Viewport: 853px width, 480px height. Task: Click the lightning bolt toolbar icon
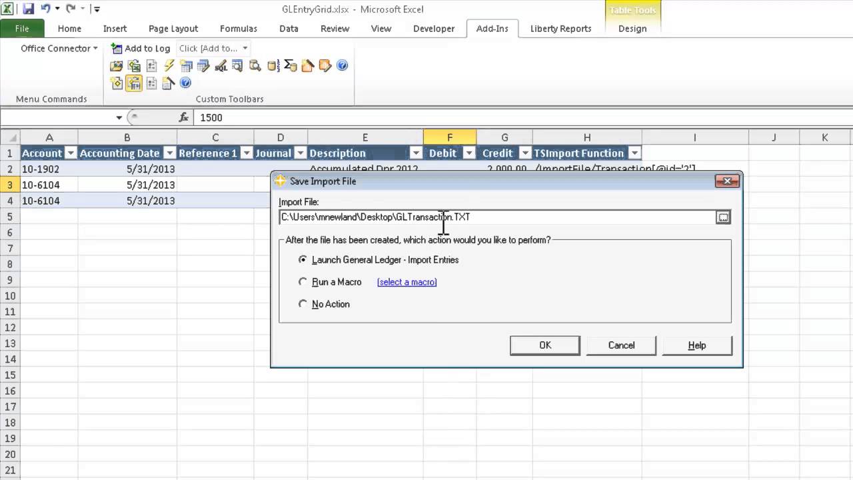(x=169, y=65)
